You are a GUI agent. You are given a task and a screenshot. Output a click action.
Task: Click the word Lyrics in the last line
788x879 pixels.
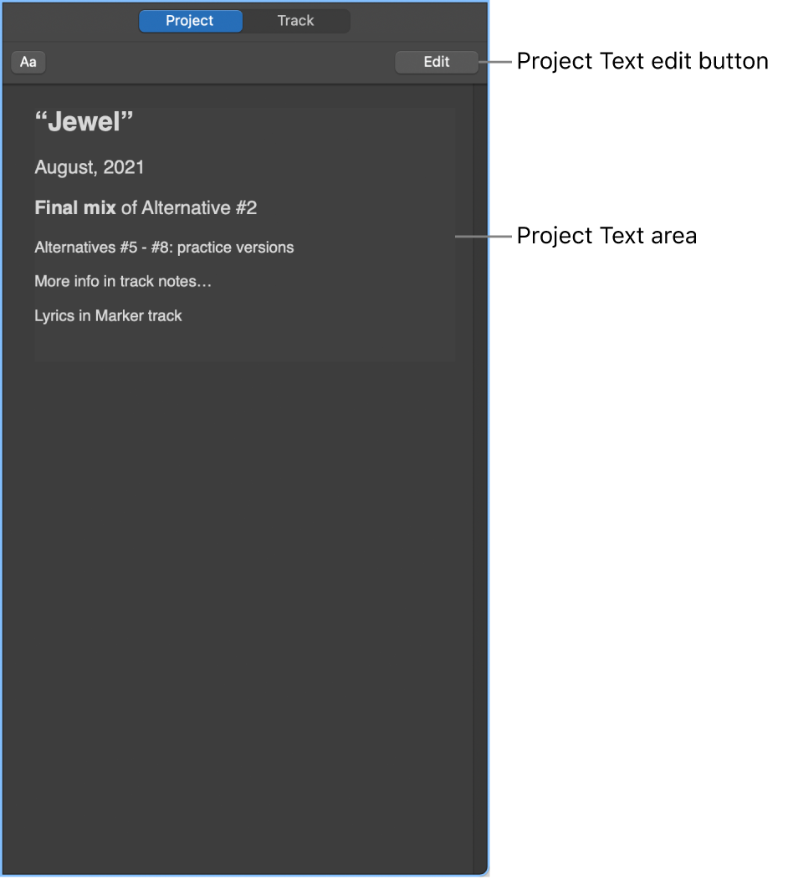click(54, 316)
